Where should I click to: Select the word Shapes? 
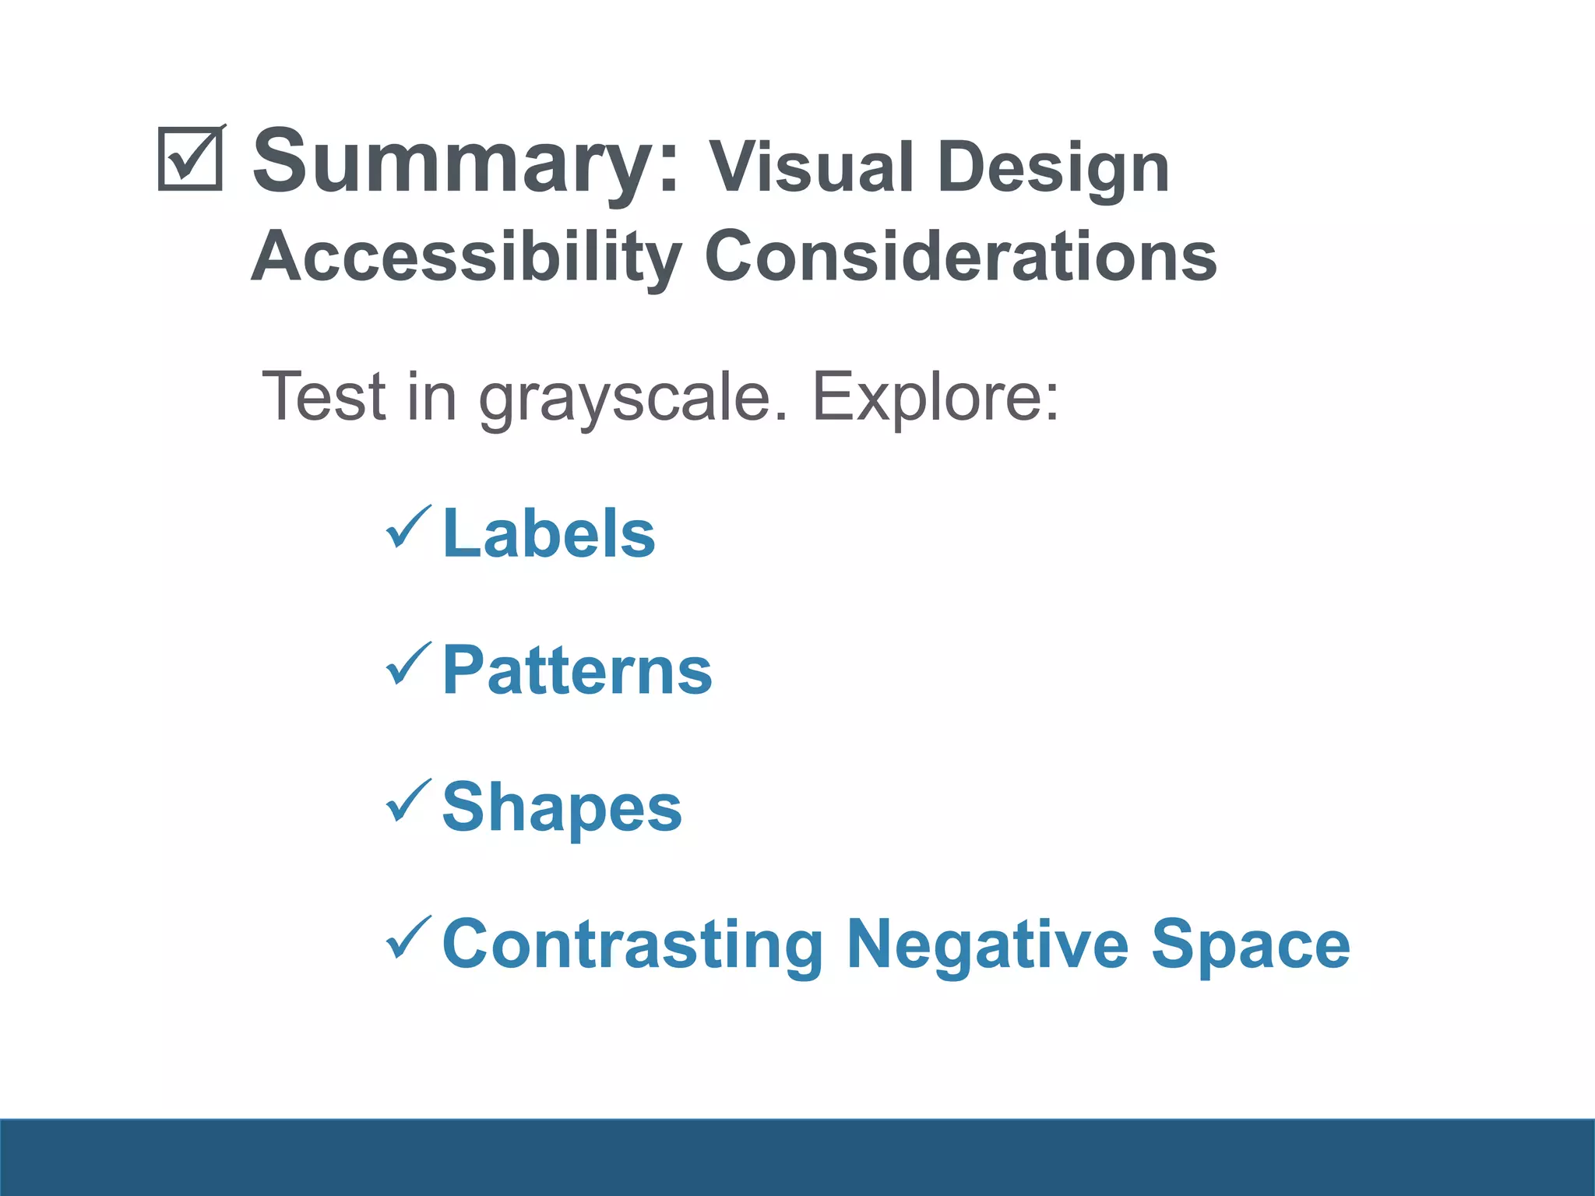tap(562, 810)
